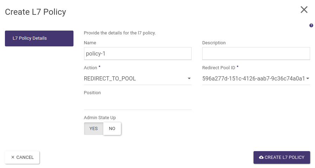
Task: Click the pool ID 596a277d value
Action: click(253, 79)
